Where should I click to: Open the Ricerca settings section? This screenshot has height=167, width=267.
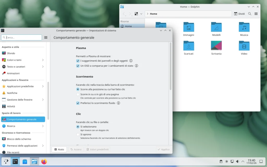click(11, 126)
